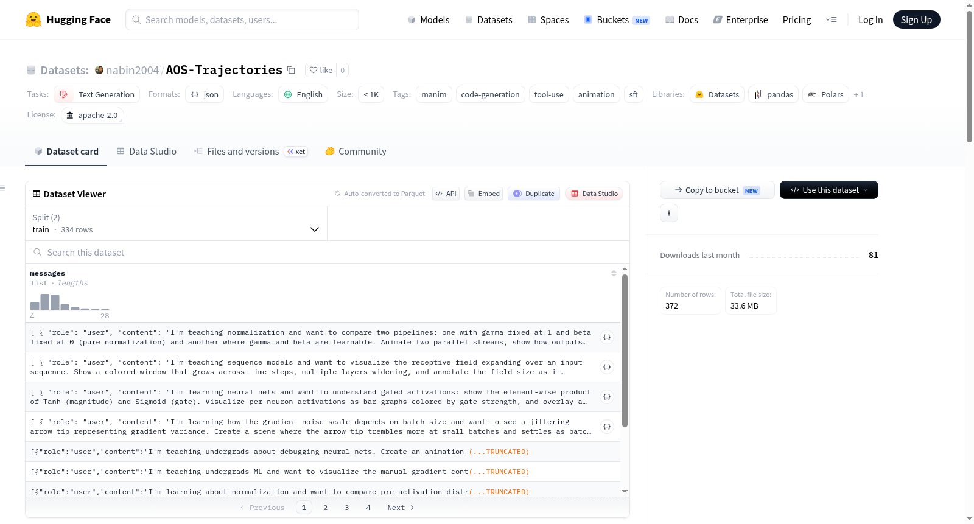Click Next in the pagination

point(401,508)
